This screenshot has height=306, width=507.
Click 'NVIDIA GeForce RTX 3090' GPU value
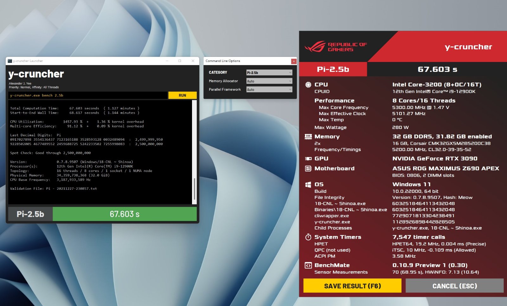coord(435,159)
